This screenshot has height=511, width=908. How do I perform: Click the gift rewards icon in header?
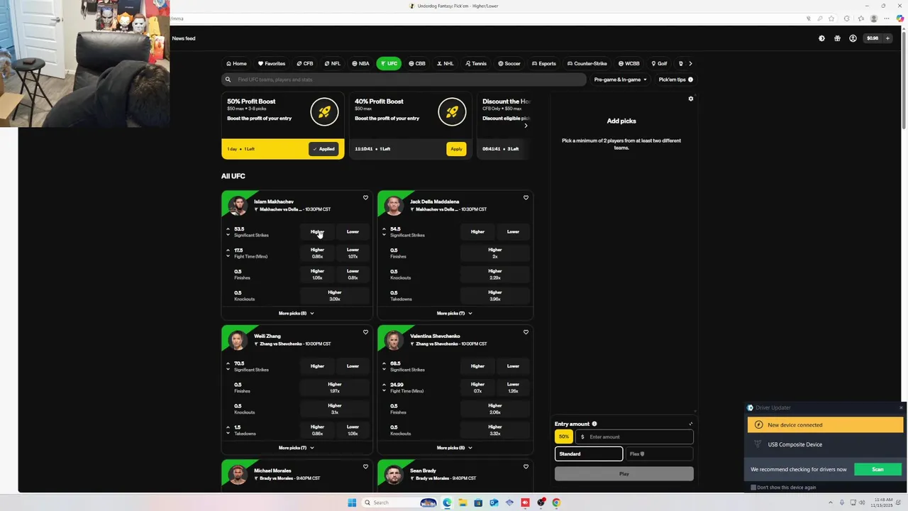pos(837,38)
